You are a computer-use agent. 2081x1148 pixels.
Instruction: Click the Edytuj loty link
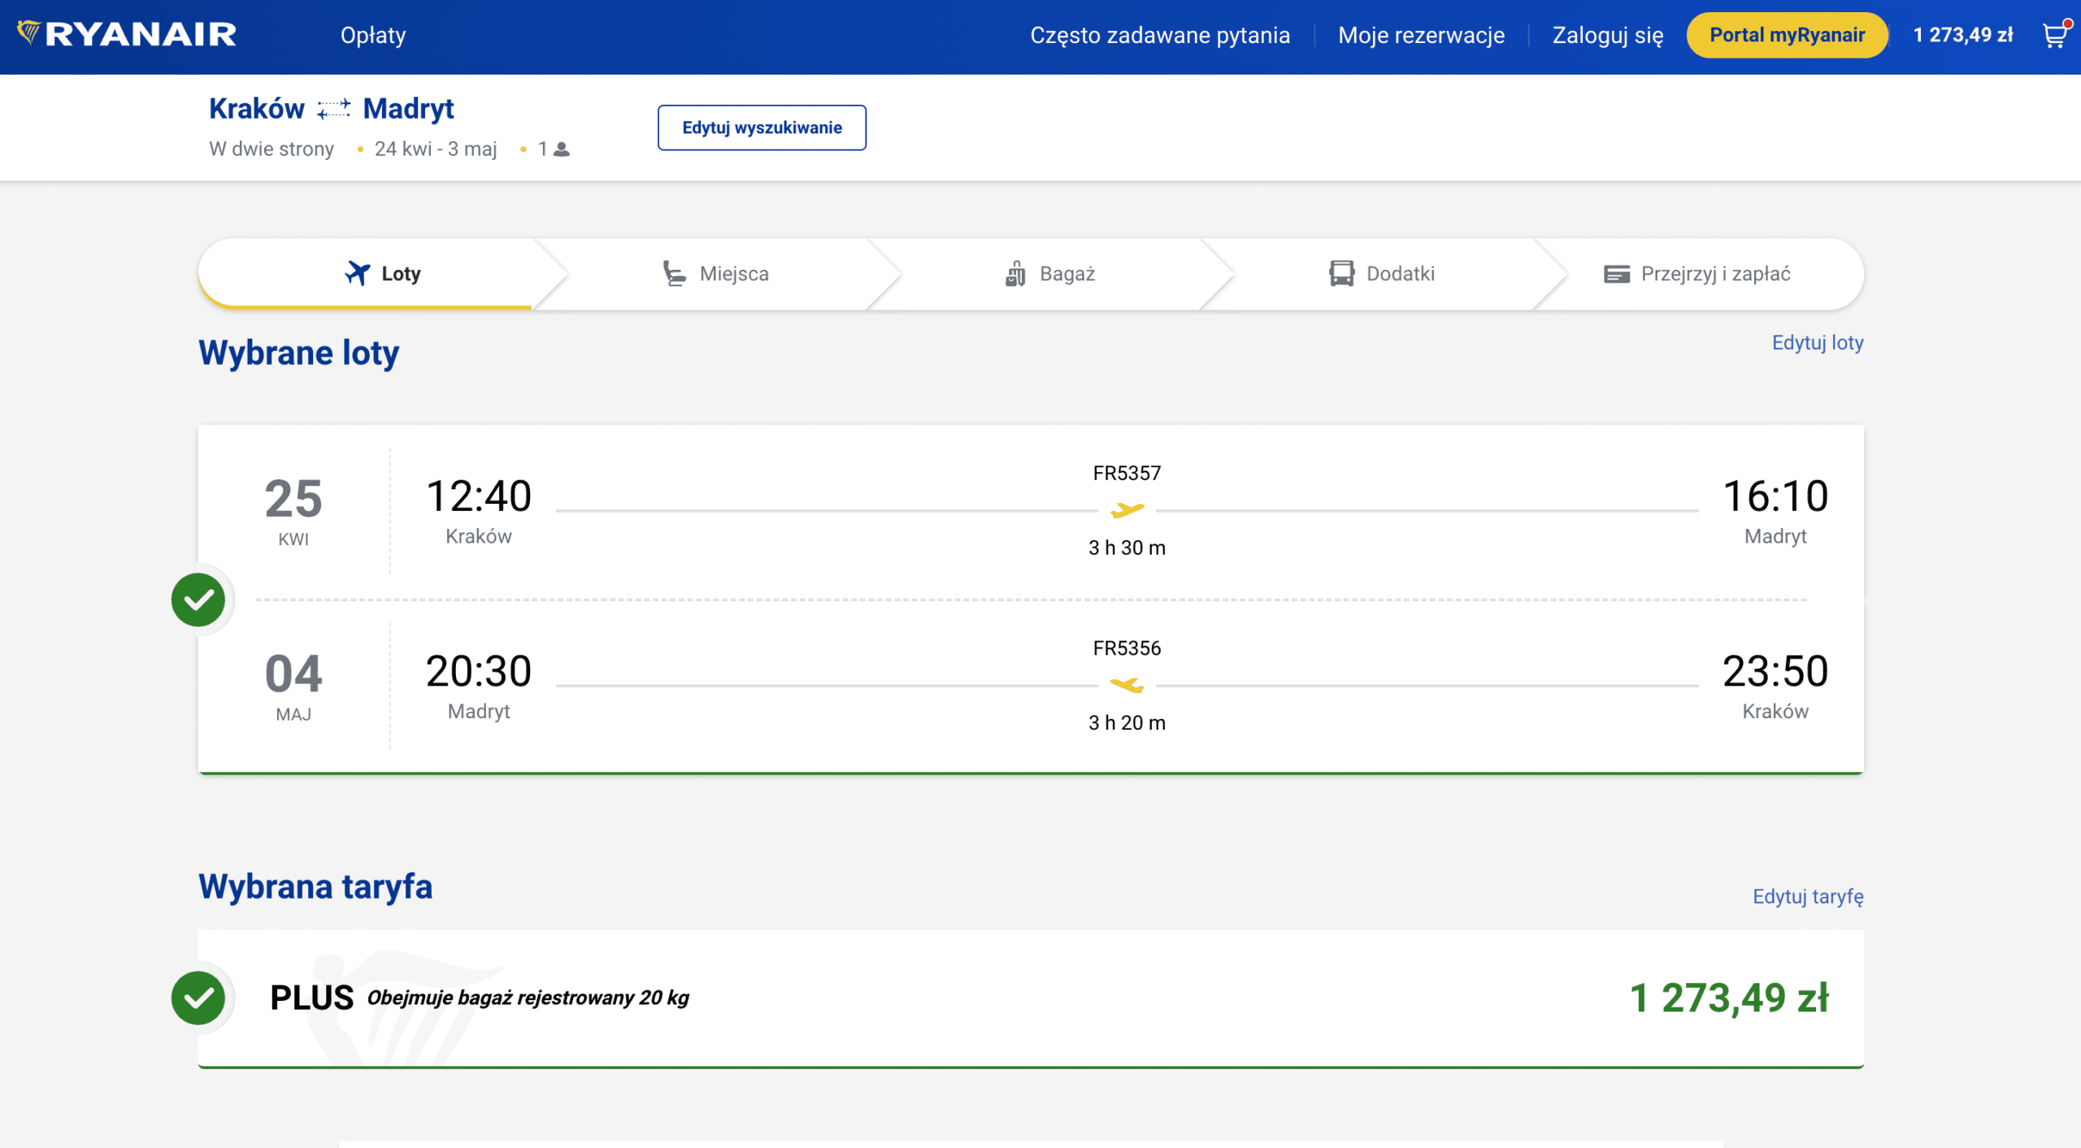click(1817, 343)
